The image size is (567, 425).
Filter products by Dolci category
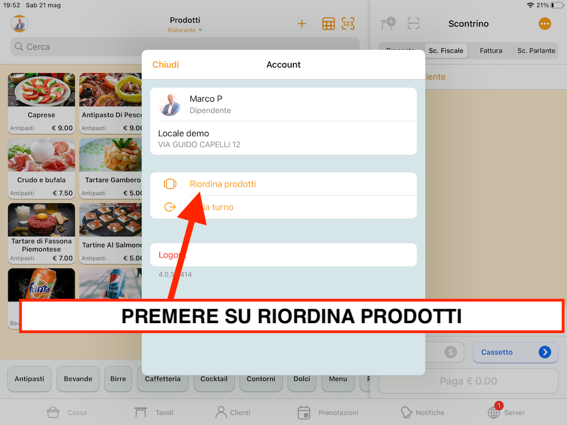click(x=302, y=380)
